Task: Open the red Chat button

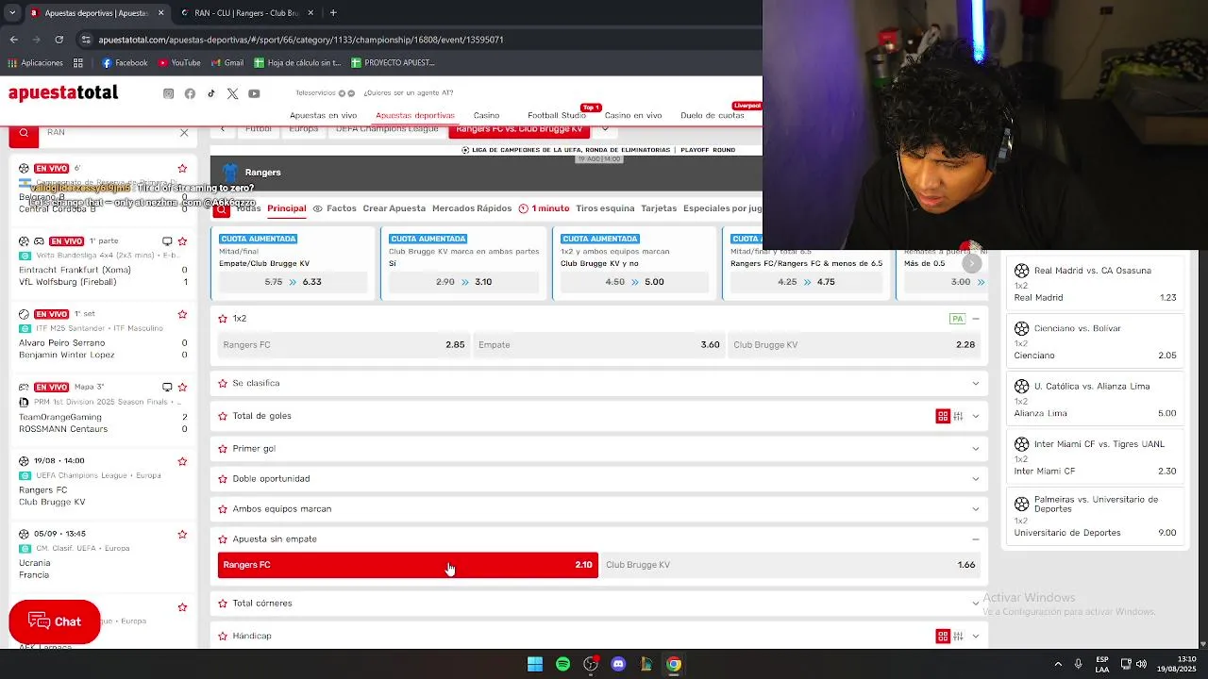Action: (55, 621)
